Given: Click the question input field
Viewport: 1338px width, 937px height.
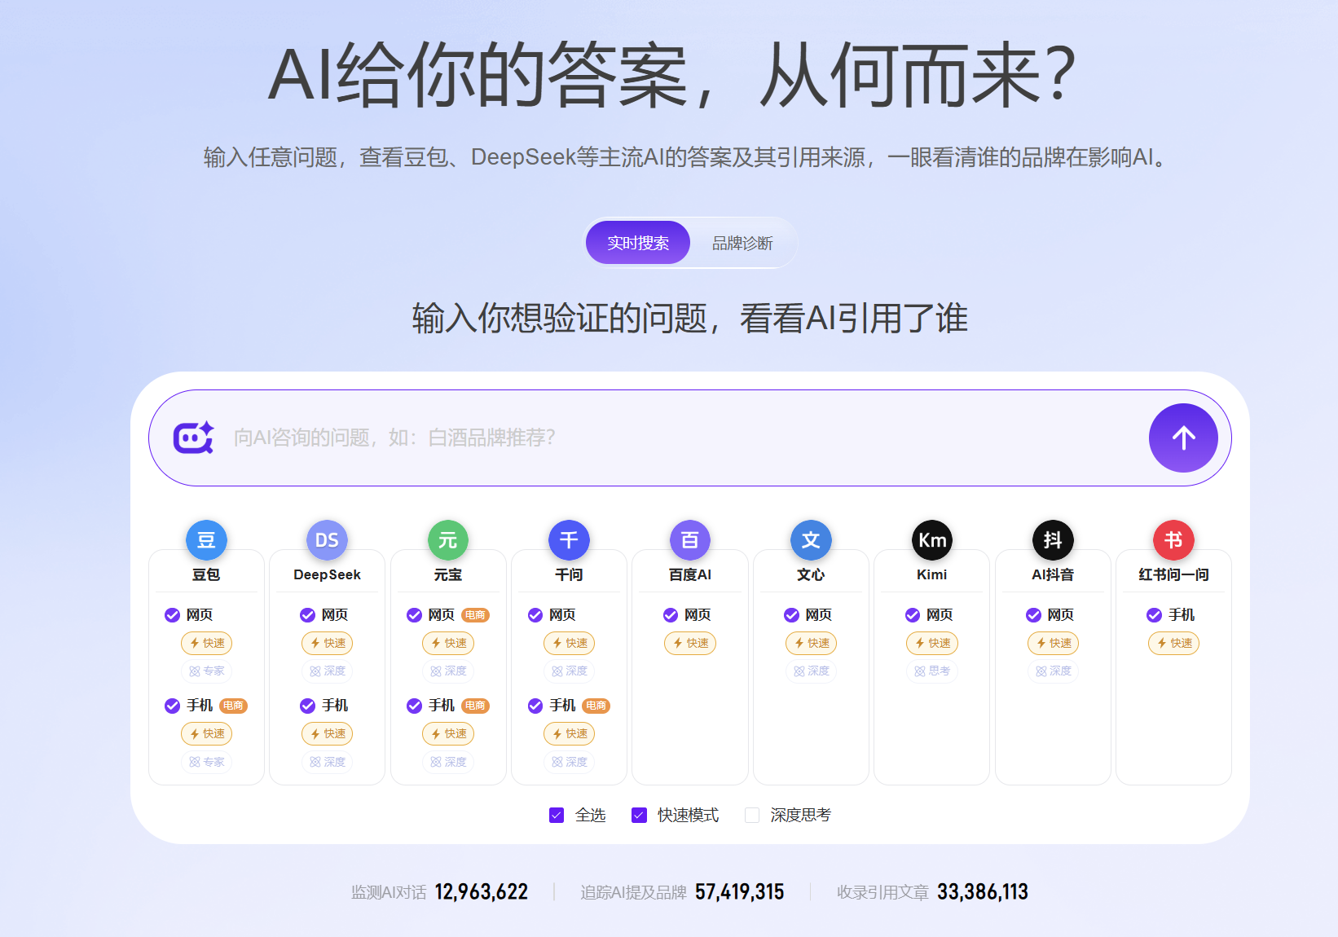Looking at the screenshot, I should pyautogui.click(x=689, y=438).
